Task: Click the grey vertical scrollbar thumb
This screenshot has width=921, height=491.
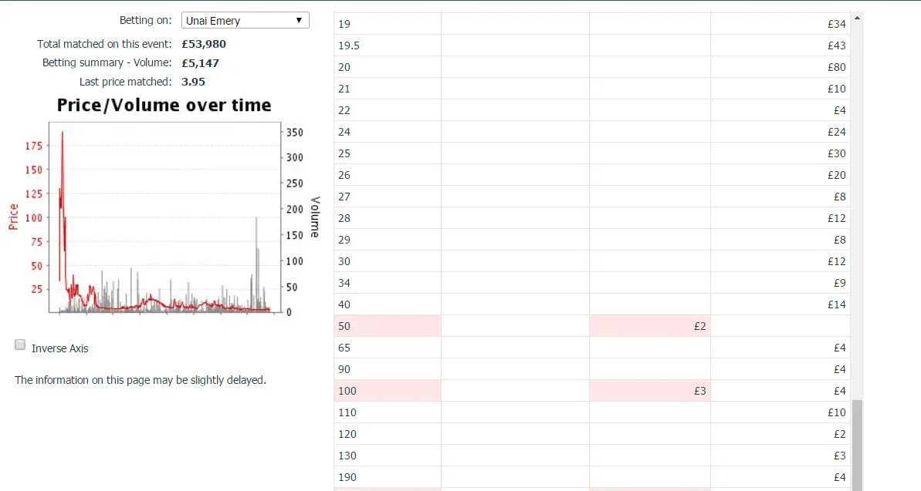Action: [x=857, y=443]
